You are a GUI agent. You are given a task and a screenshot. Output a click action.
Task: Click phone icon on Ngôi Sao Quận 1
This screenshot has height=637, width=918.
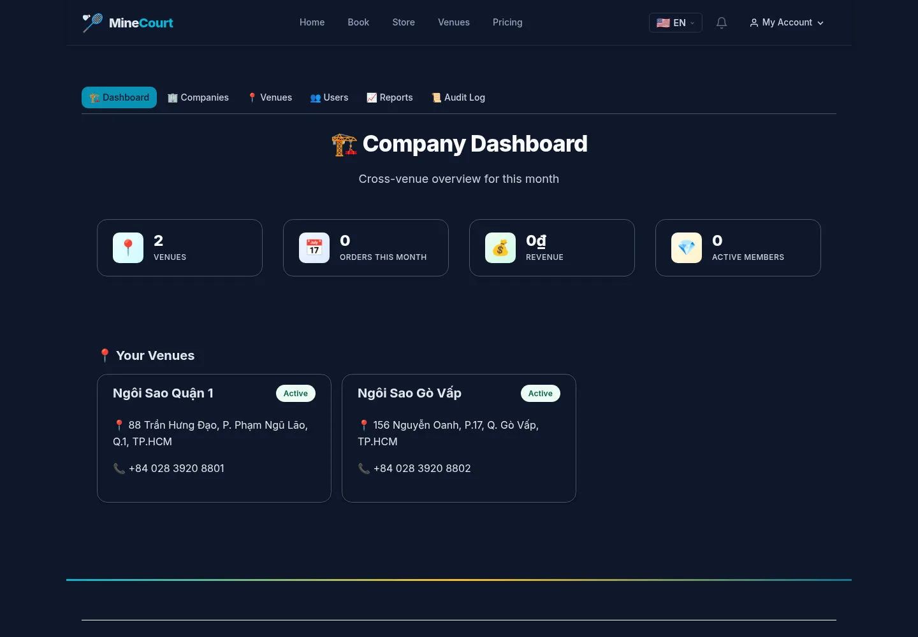click(119, 468)
